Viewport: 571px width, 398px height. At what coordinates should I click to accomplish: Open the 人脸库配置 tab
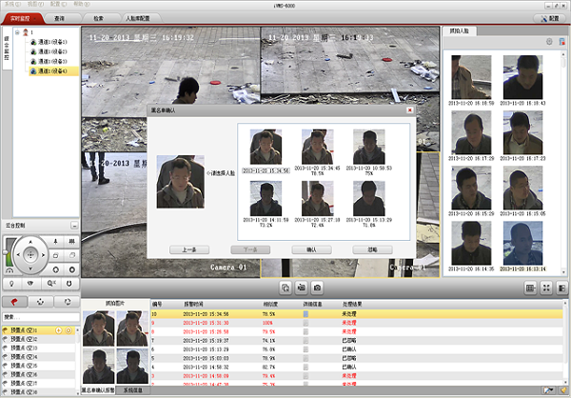point(141,18)
